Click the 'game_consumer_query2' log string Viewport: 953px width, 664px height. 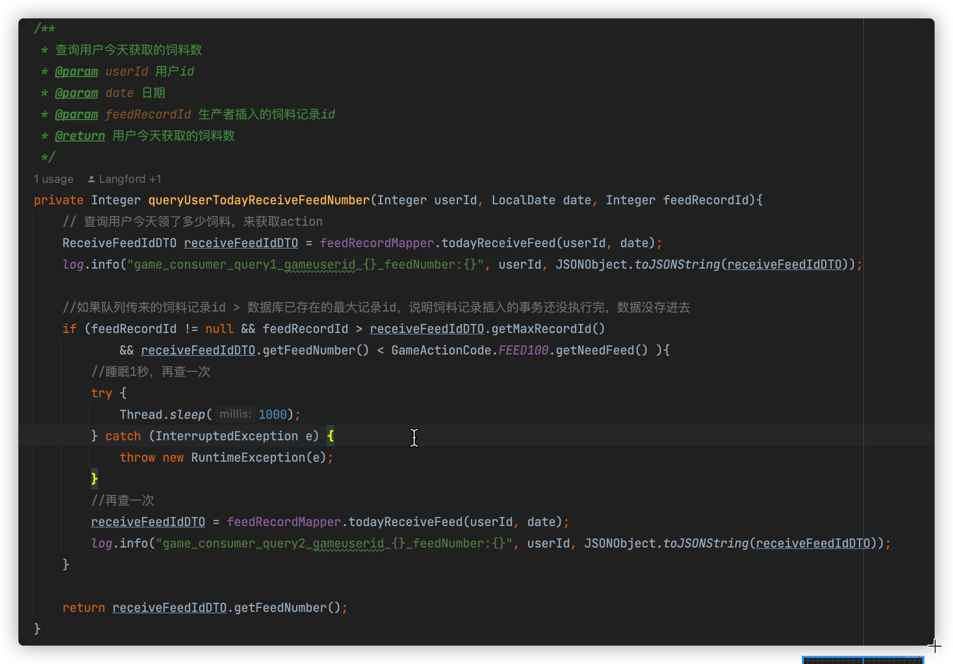334,543
